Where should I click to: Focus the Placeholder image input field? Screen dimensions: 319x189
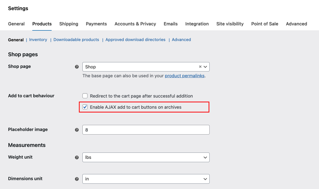click(146, 130)
